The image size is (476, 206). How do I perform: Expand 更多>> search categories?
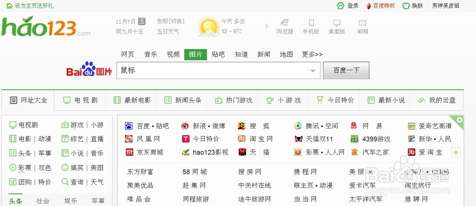pyautogui.click(x=312, y=55)
